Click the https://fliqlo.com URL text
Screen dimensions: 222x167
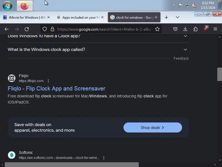tap(31, 81)
